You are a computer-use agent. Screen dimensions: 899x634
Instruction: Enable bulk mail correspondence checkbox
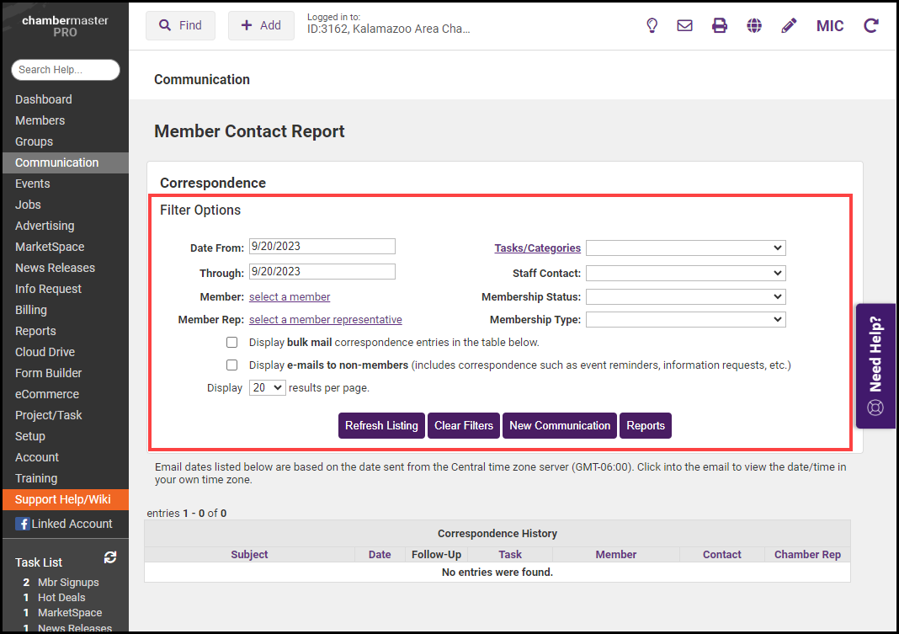231,343
